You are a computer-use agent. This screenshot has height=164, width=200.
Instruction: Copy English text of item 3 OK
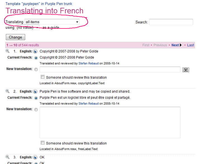pos(35,157)
